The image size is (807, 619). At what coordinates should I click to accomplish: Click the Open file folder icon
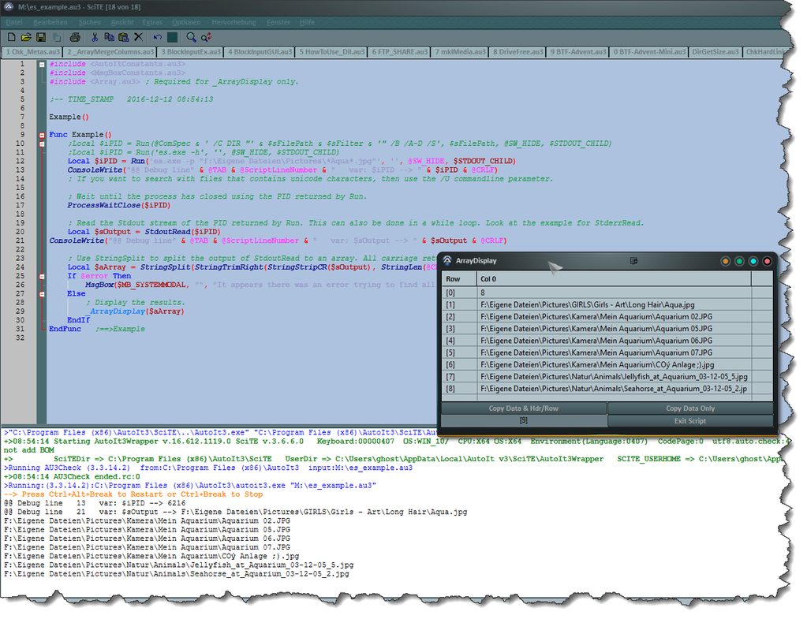tap(26, 37)
